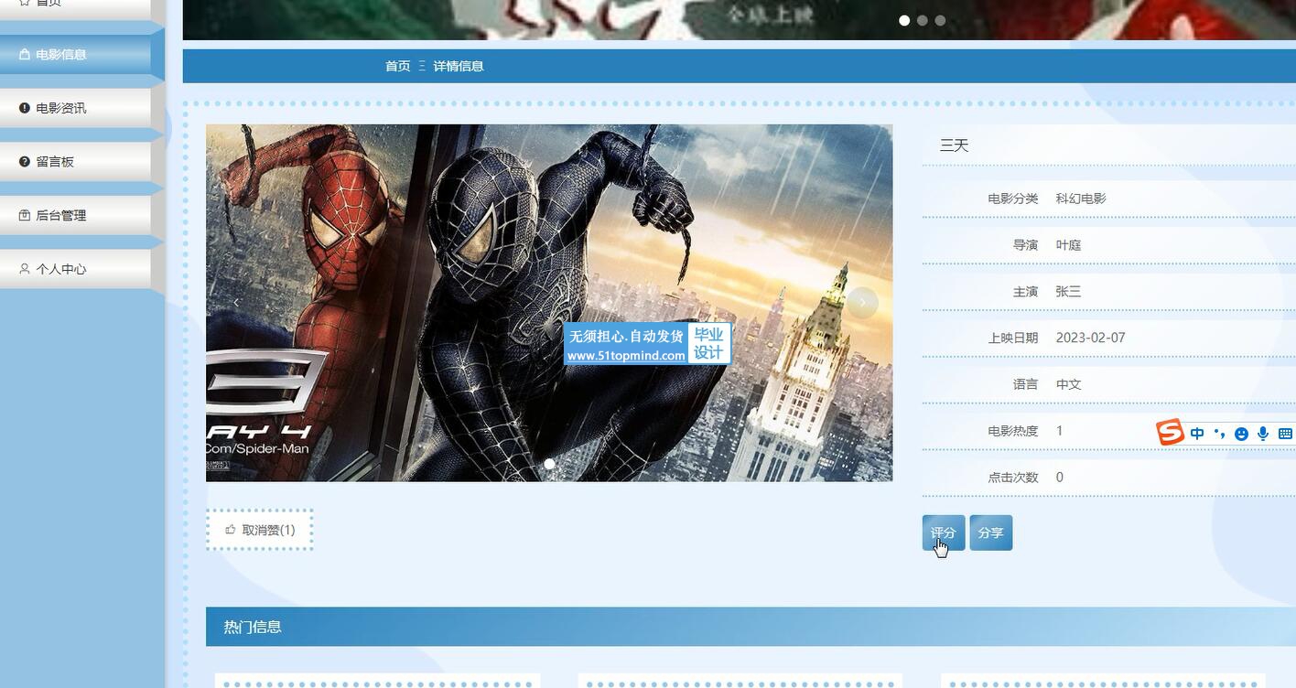Click release date 2023-02-07

click(1091, 338)
